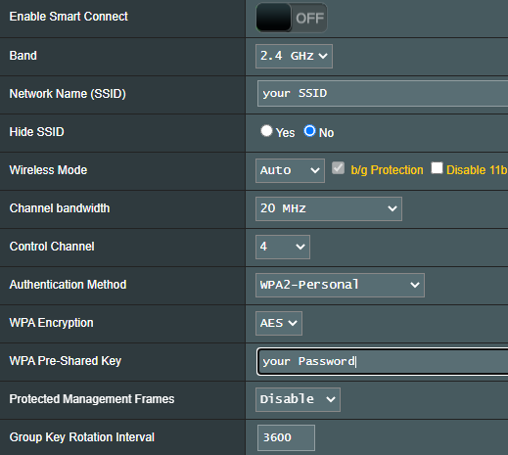
Task: Click the Hide SSID label
Action: click(x=37, y=132)
